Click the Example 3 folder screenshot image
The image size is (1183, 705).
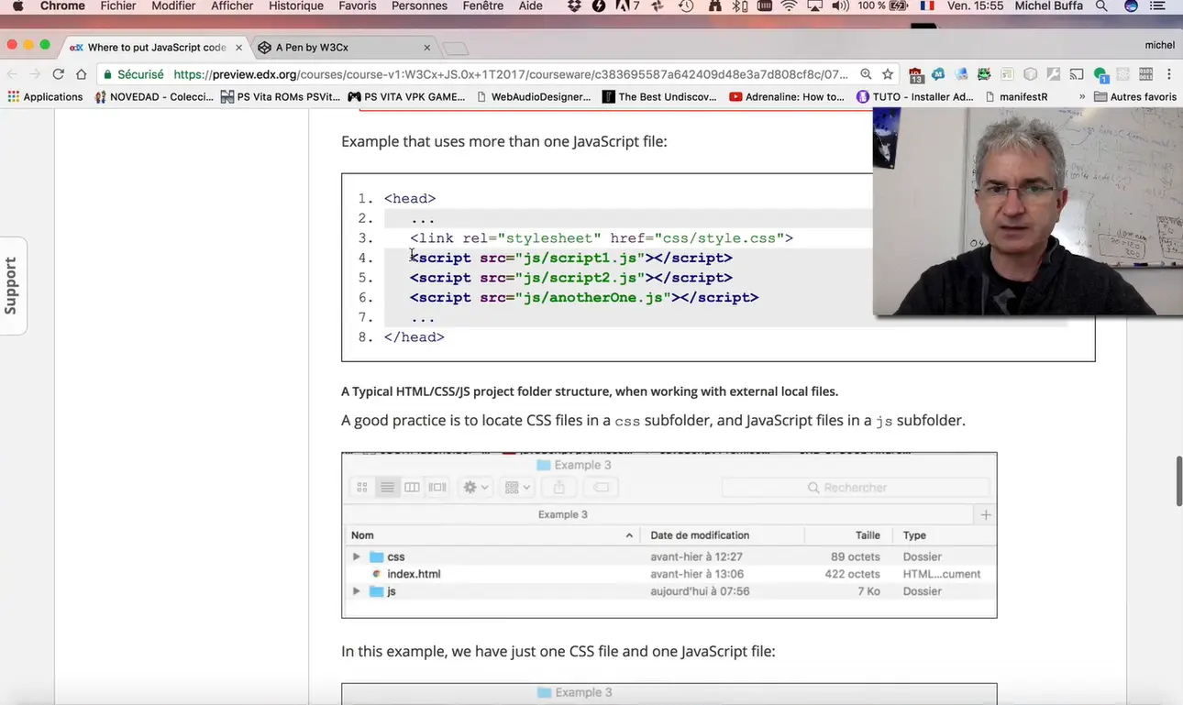669,534
